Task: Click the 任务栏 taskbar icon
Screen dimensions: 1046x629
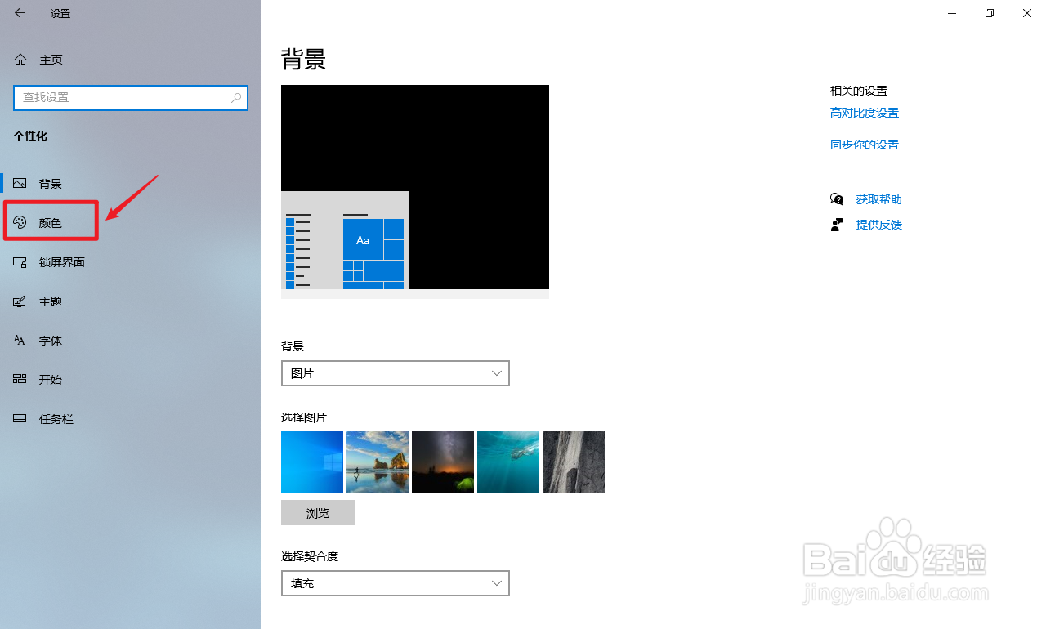Action: point(20,419)
